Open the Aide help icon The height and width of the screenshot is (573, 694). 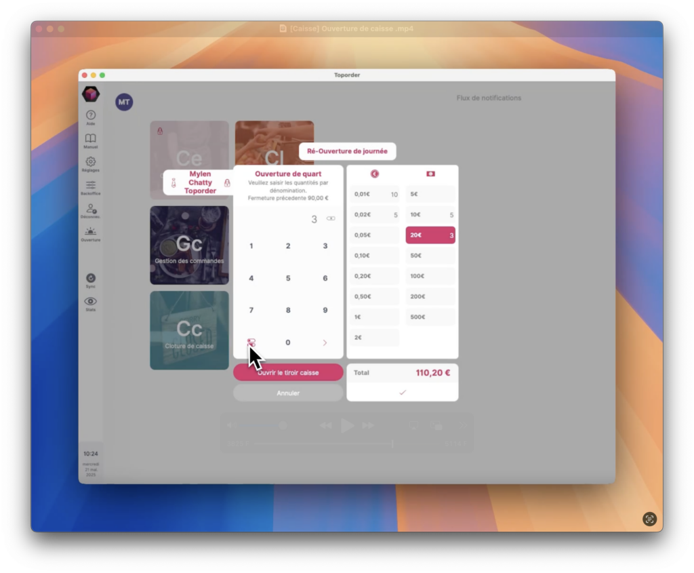click(90, 116)
